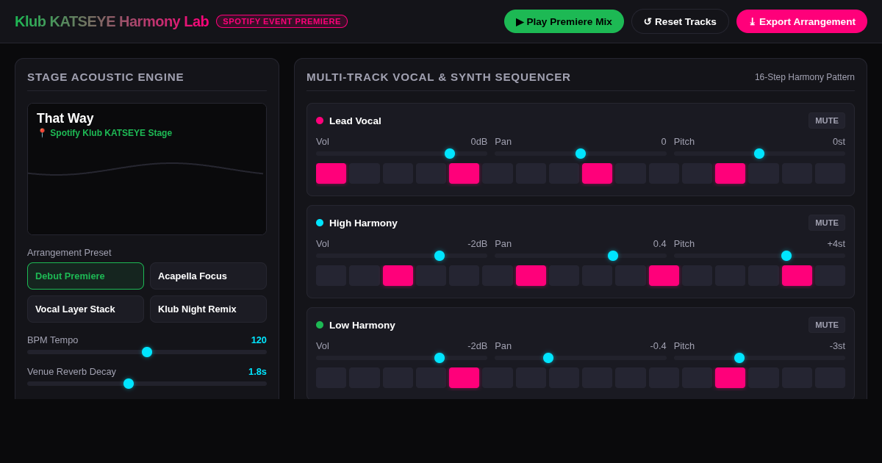Viewport: 882px width, 463px height.
Task: Click the green Low Harmony track dot
Action: pyautogui.click(x=320, y=325)
